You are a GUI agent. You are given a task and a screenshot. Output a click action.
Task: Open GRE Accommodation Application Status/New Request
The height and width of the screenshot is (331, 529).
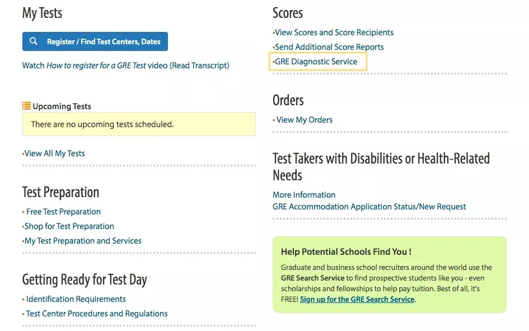369,207
